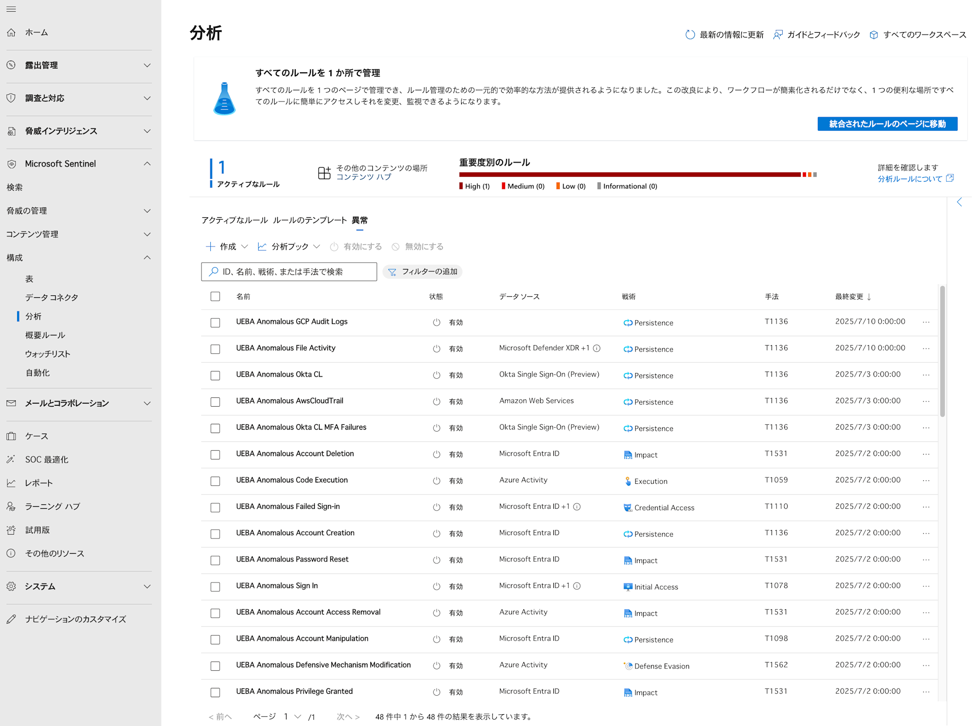
Task: Click info icon in the UEBA Anomalous Failed Sign-in row
Action: click(x=577, y=507)
